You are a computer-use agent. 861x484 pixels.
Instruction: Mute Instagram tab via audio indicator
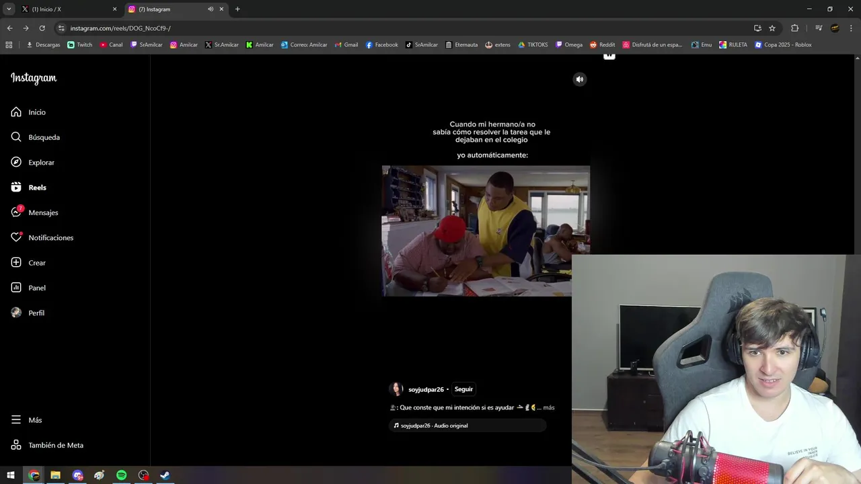pyautogui.click(x=211, y=9)
